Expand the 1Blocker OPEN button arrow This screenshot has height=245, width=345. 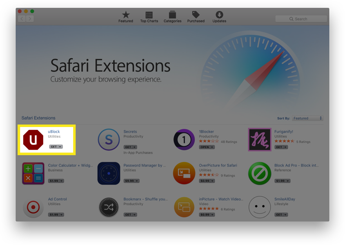[x=212, y=147]
